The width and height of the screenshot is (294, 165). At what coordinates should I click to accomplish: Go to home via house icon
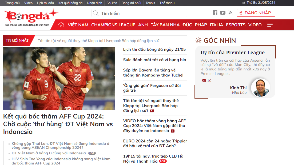[61, 25]
